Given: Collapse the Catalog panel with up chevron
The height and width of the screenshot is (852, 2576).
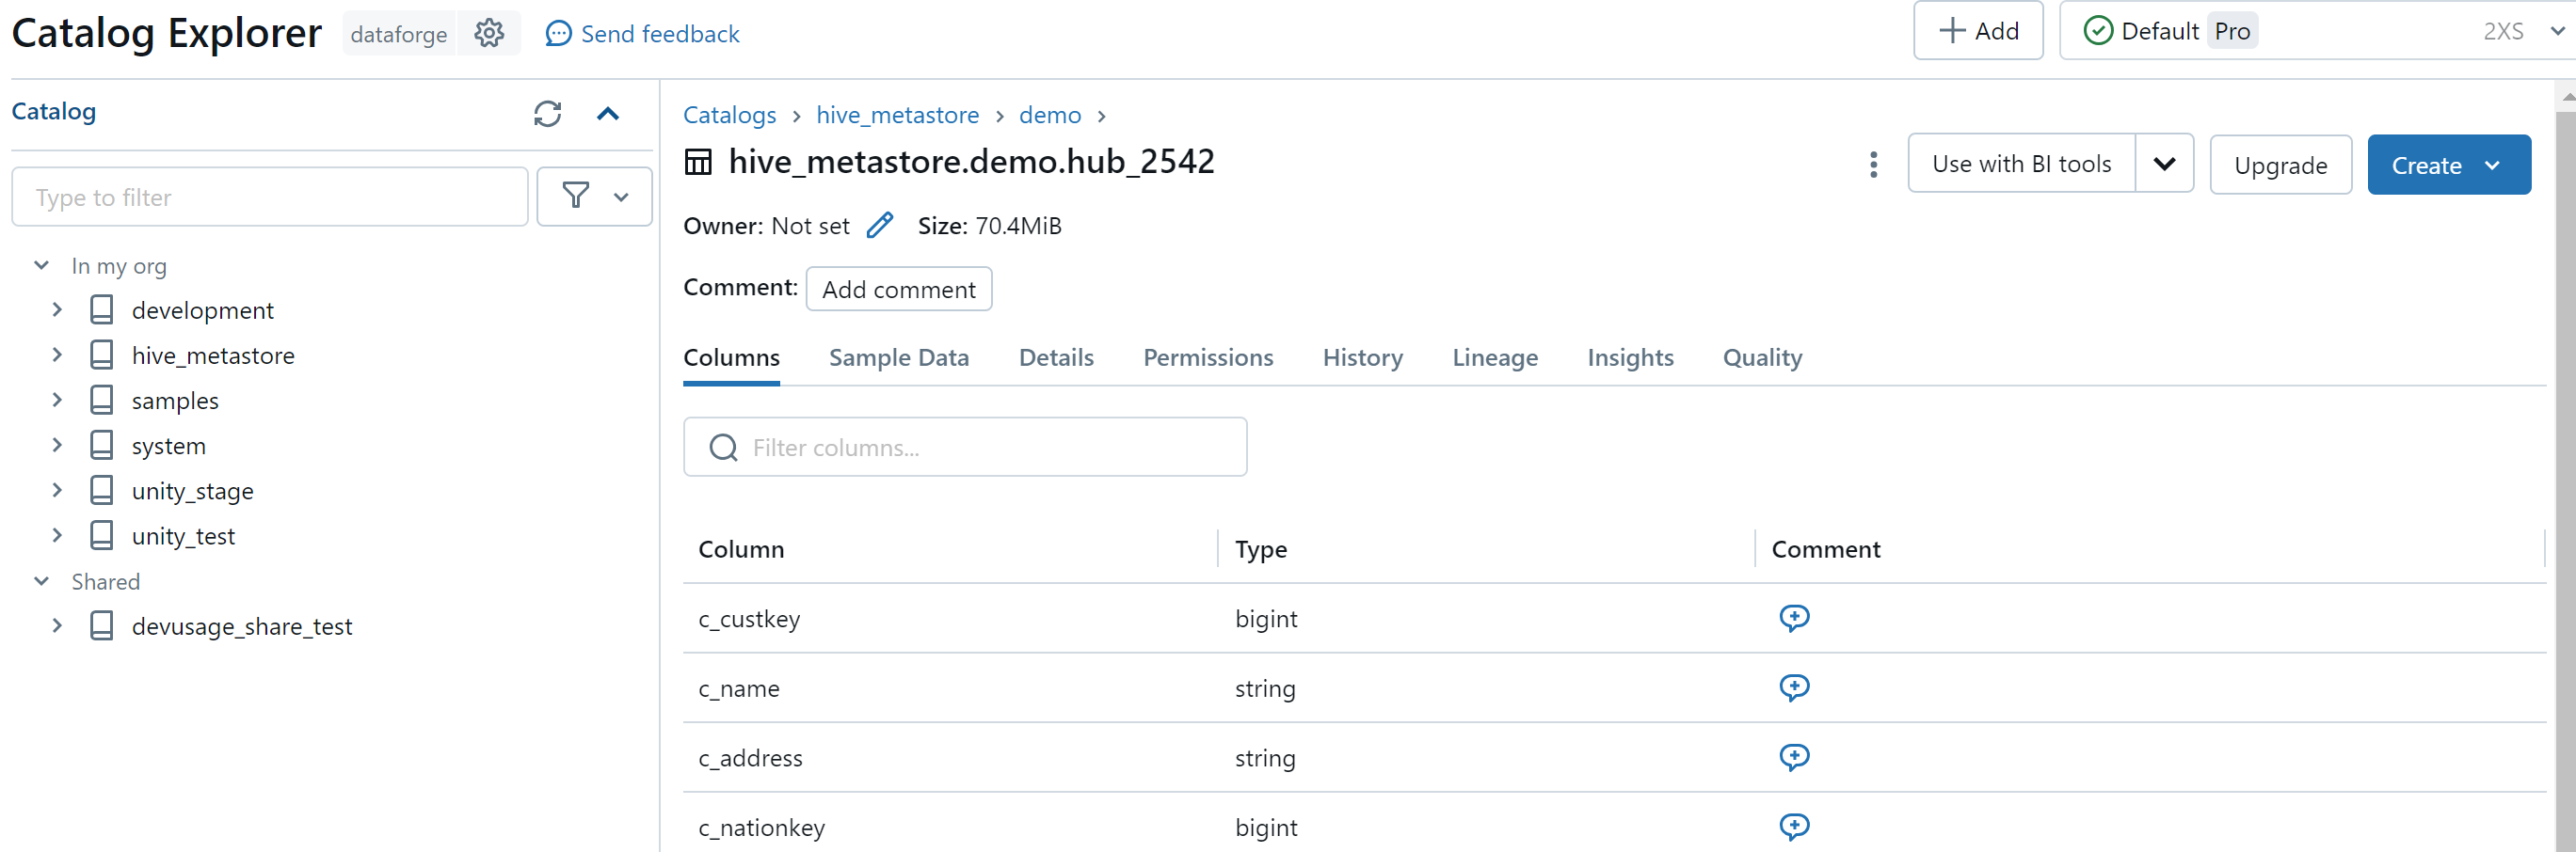Looking at the screenshot, I should point(608,113).
